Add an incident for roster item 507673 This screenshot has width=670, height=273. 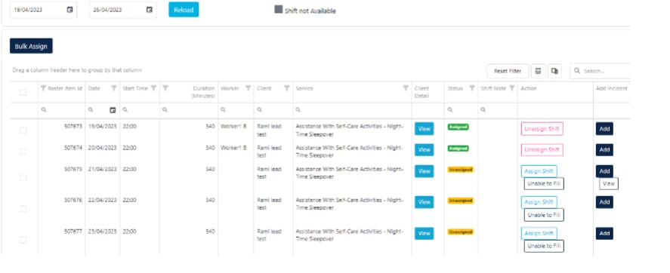[604, 129]
